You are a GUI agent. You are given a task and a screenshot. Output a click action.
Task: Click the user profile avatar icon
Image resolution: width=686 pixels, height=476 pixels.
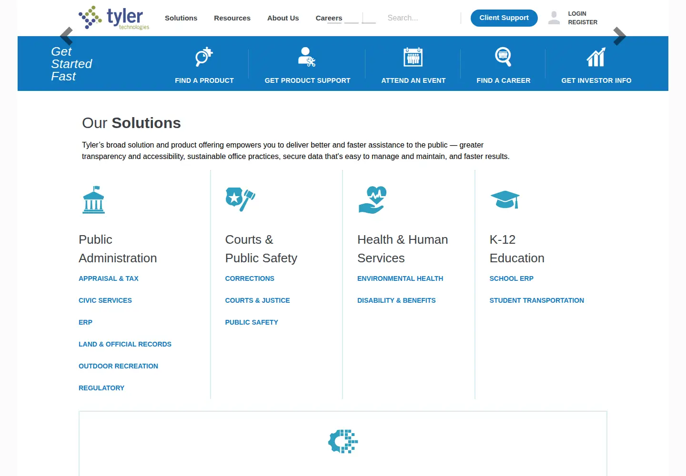click(554, 18)
